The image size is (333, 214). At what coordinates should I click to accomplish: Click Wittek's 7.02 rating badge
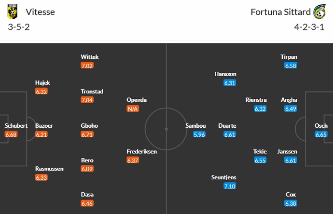87,66
